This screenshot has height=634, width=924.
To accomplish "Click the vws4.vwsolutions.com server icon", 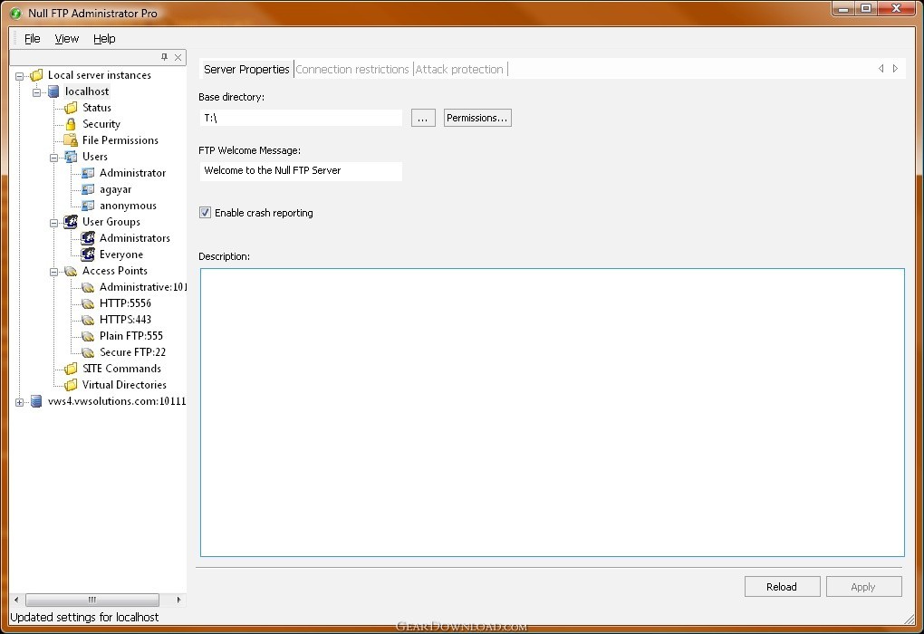I will point(36,401).
